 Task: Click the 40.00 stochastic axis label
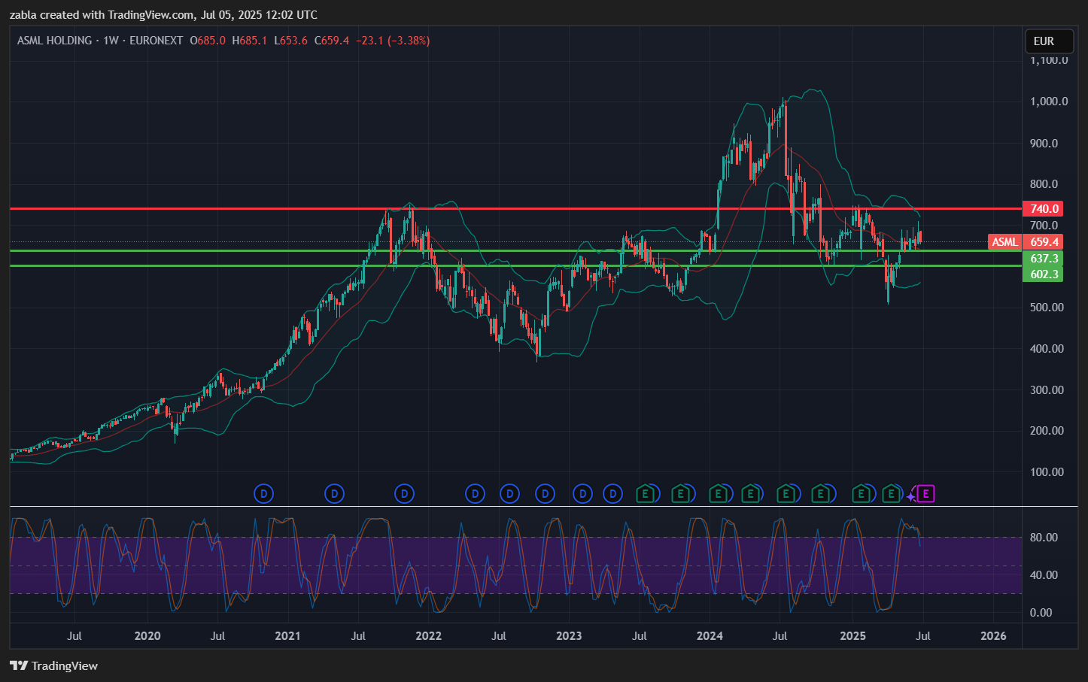click(1044, 575)
